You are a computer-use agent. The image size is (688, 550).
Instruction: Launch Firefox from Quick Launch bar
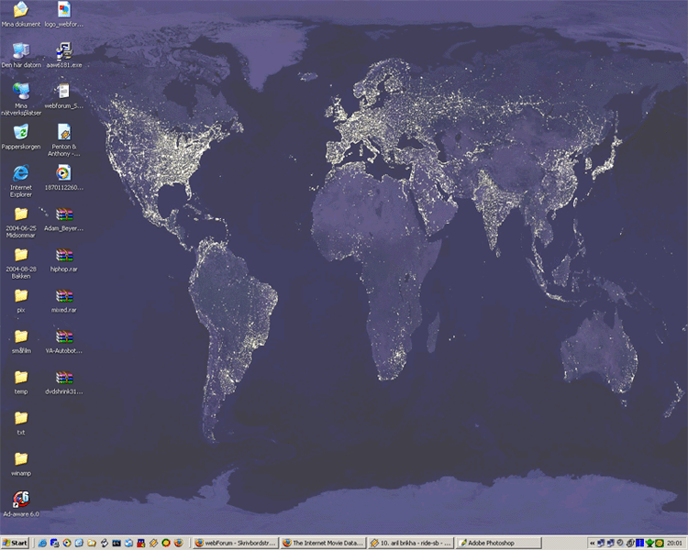178,543
